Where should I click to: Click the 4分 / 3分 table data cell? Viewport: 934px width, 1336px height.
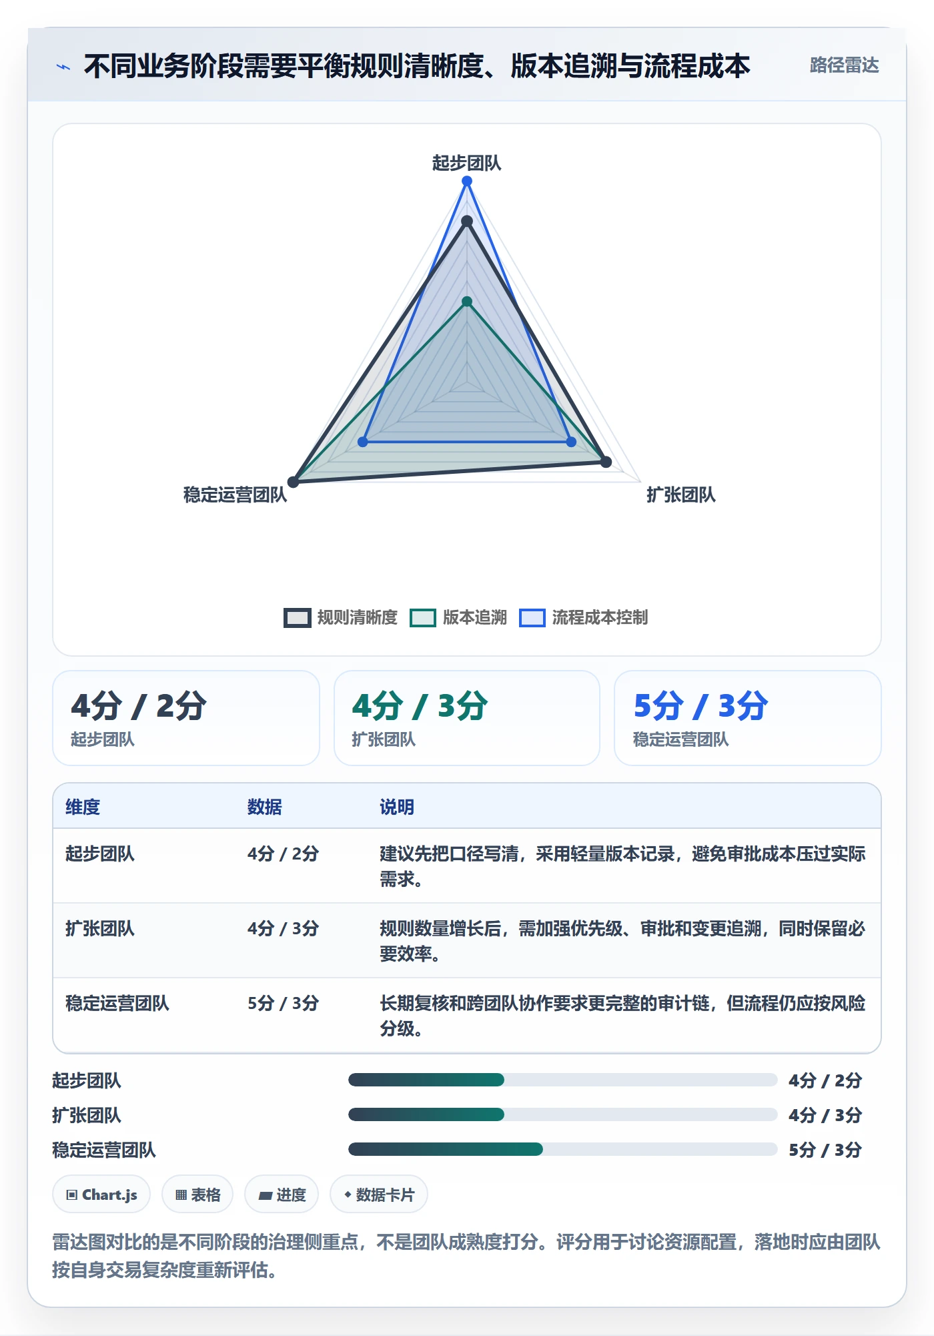coord(284,928)
